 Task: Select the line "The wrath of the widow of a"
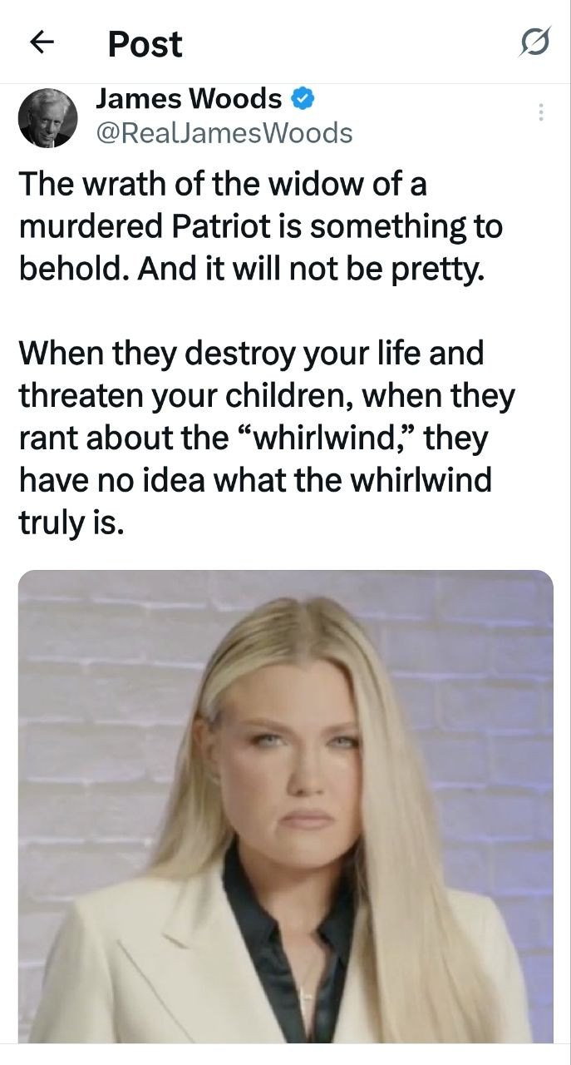coord(223,184)
